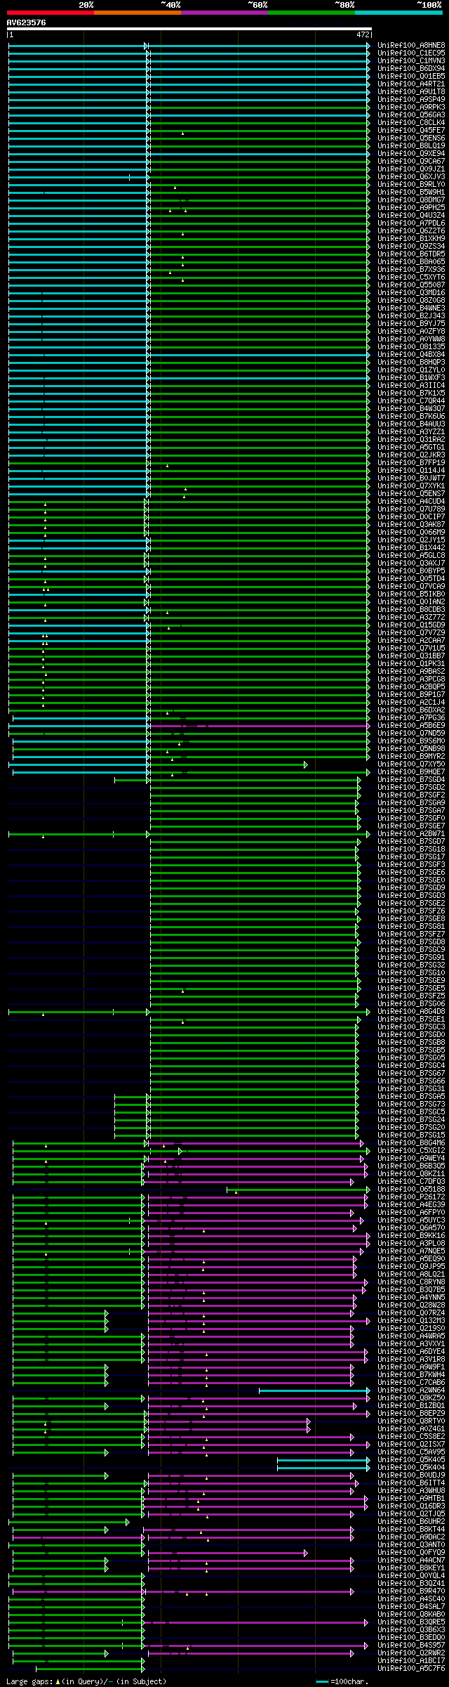The width and height of the screenshot is (449, 1687).
Task: Open the UniRef100_B7SG91 hit label
Action: tap(411, 957)
